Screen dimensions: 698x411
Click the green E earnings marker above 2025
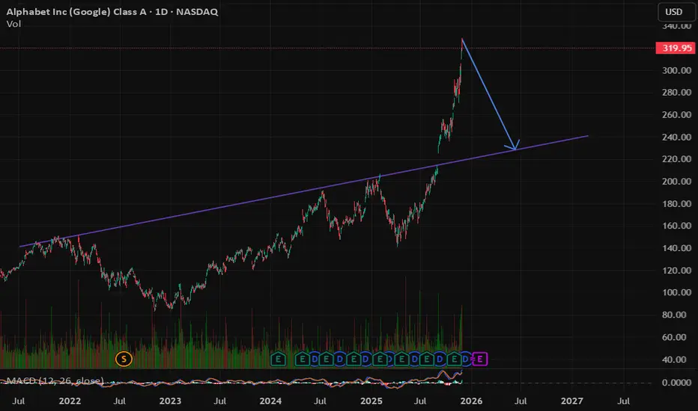pos(380,359)
